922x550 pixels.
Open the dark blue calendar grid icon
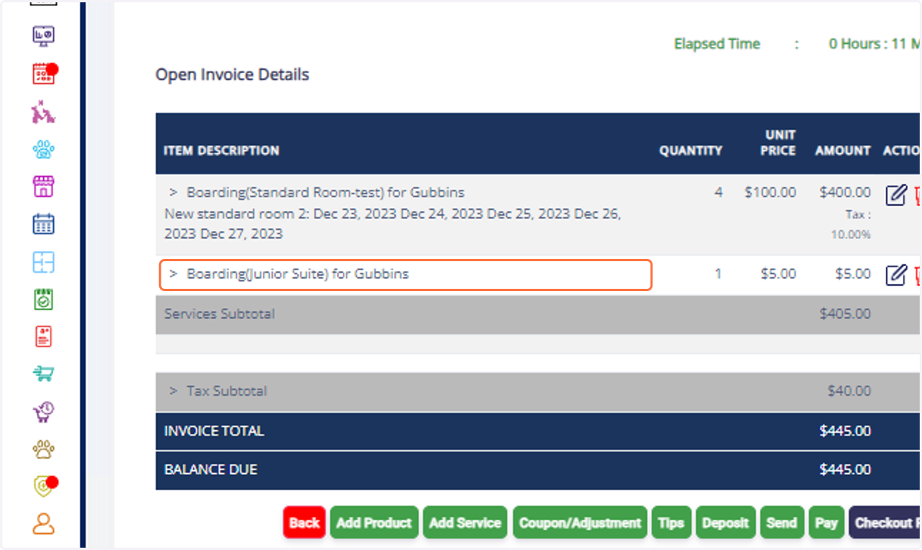tap(44, 224)
